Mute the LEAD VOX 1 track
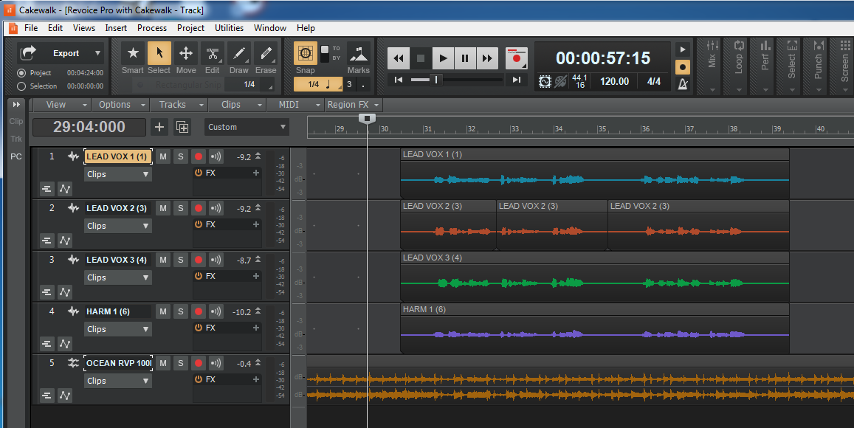The width and height of the screenshot is (854, 428). pyautogui.click(x=163, y=156)
